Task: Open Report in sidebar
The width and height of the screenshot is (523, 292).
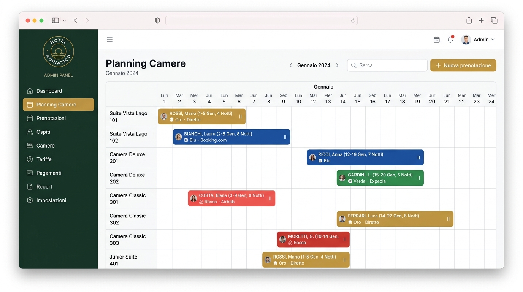Action: (59, 187)
